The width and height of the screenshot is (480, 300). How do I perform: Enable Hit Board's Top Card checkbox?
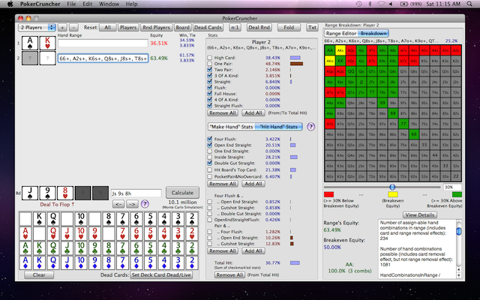tap(210, 169)
